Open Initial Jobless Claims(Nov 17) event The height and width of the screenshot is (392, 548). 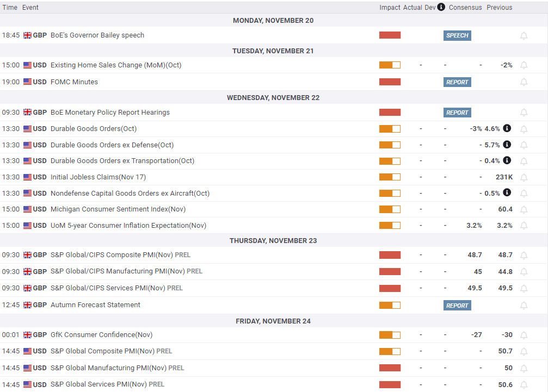tap(98, 177)
